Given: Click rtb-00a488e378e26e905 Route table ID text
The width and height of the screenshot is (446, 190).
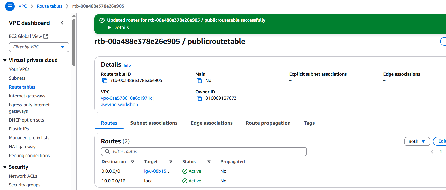Looking at the screenshot, I should coord(137,80).
